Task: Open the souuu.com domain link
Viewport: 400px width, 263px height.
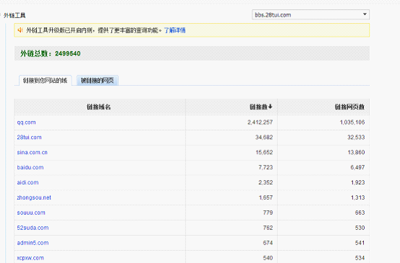Action: [x=31, y=213]
